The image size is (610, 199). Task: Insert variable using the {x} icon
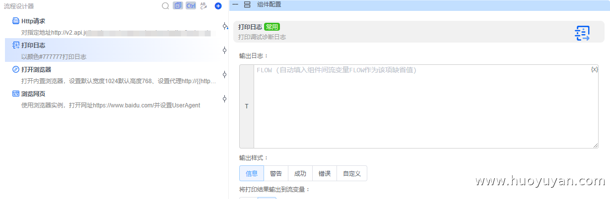click(594, 70)
